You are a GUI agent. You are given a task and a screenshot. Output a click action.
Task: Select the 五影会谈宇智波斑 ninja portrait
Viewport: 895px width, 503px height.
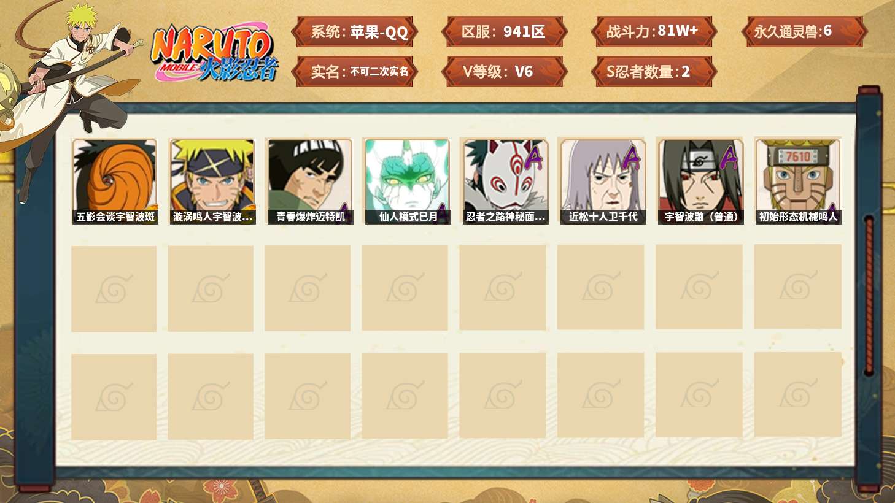click(115, 182)
